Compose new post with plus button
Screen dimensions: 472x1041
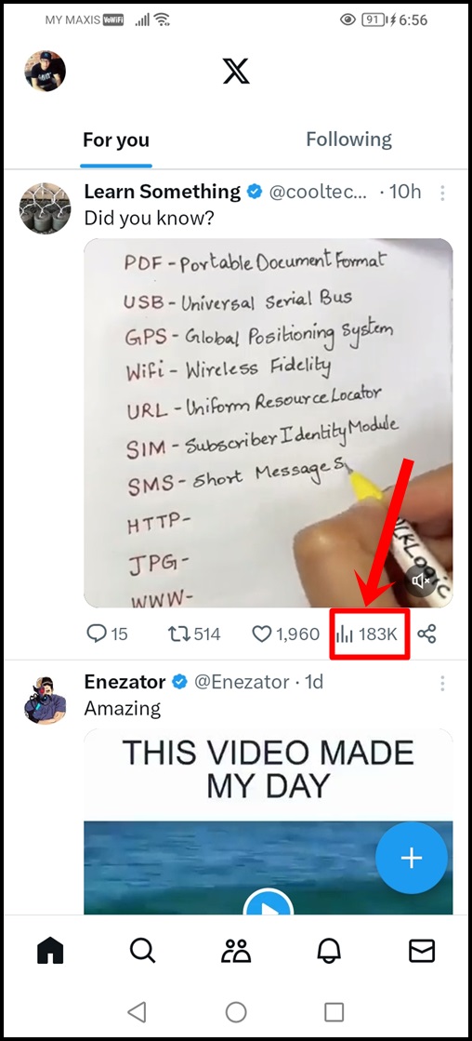pyautogui.click(x=411, y=858)
